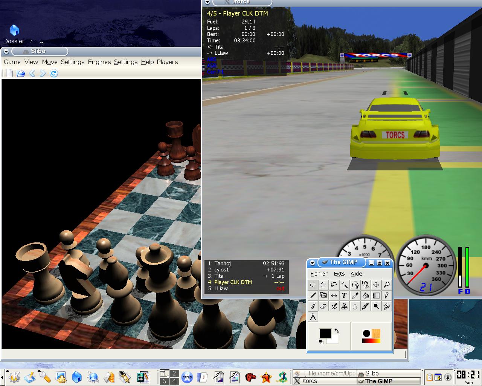
Task: Open the Klipper clipboard tray icon
Action: 430,377
